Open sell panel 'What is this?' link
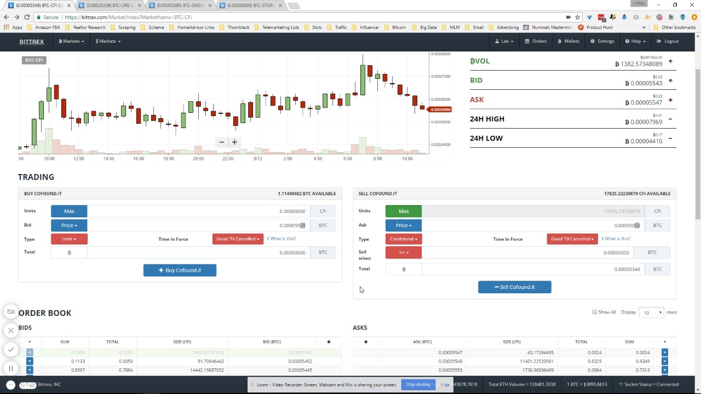This screenshot has height=394, width=701. tap(616, 239)
